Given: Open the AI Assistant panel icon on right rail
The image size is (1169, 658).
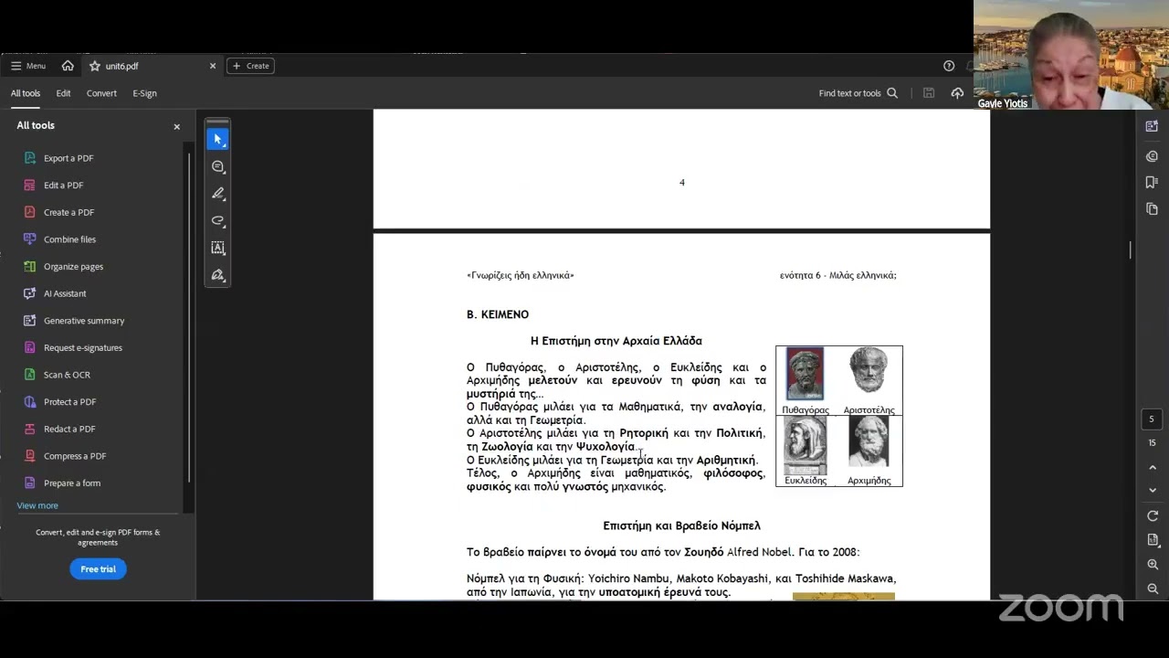Looking at the screenshot, I should [x=1152, y=126].
